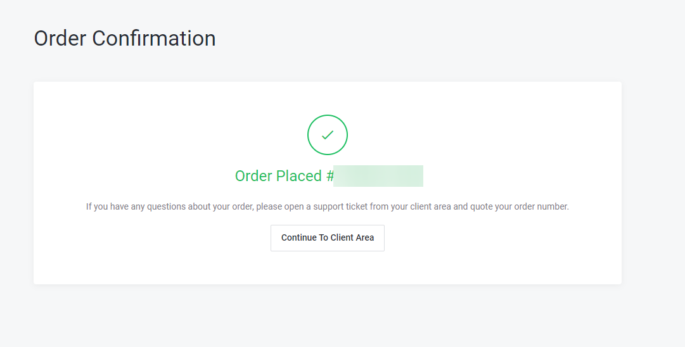
Task: Click the green Order Placed text
Action: point(278,176)
